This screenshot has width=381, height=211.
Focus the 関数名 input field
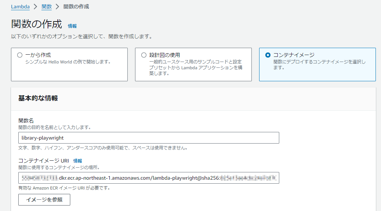(x=146, y=138)
